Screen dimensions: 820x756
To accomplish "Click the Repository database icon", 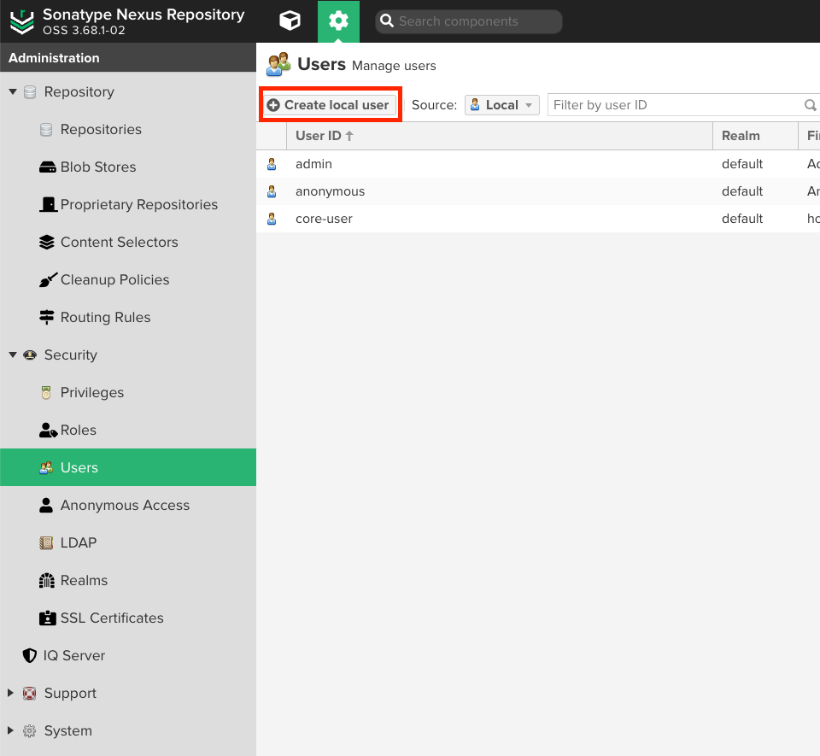I will (x=30, y=92).
